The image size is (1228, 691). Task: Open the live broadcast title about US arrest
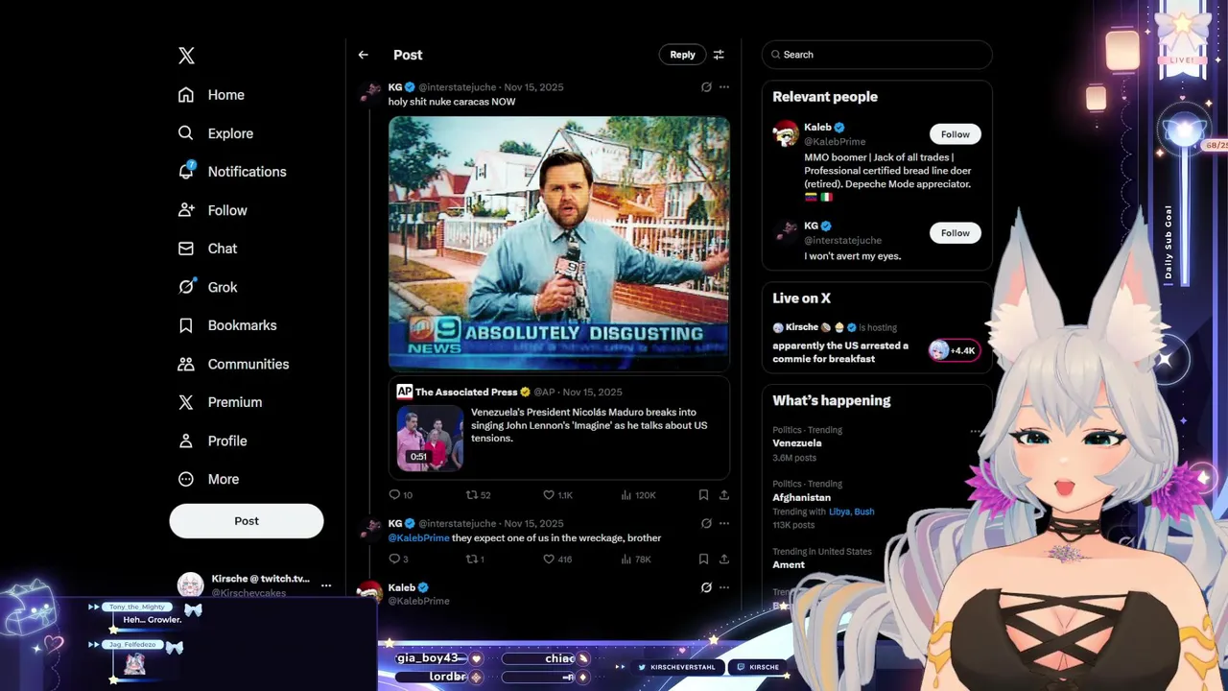(x=840, y=352)
